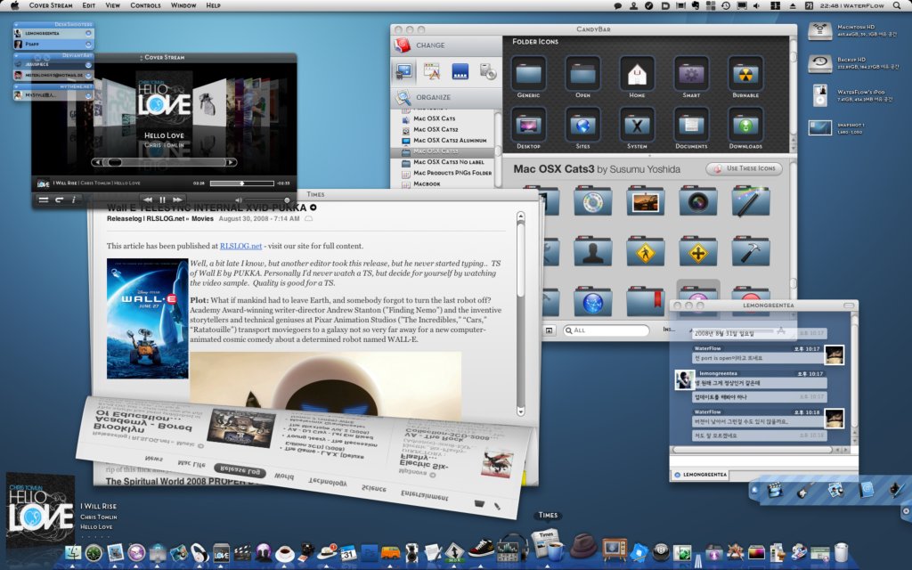Select the disc folder in Cats3 set
912x570 pixels.
click(x=592, y=201)
